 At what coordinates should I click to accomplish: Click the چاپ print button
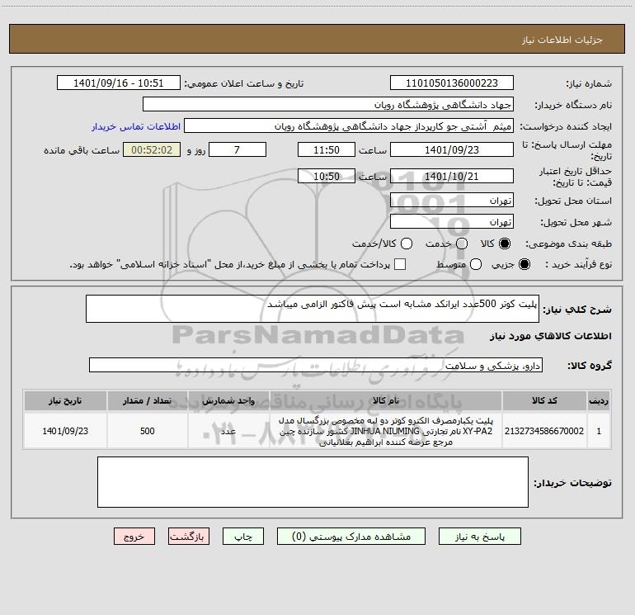(243, 537)
